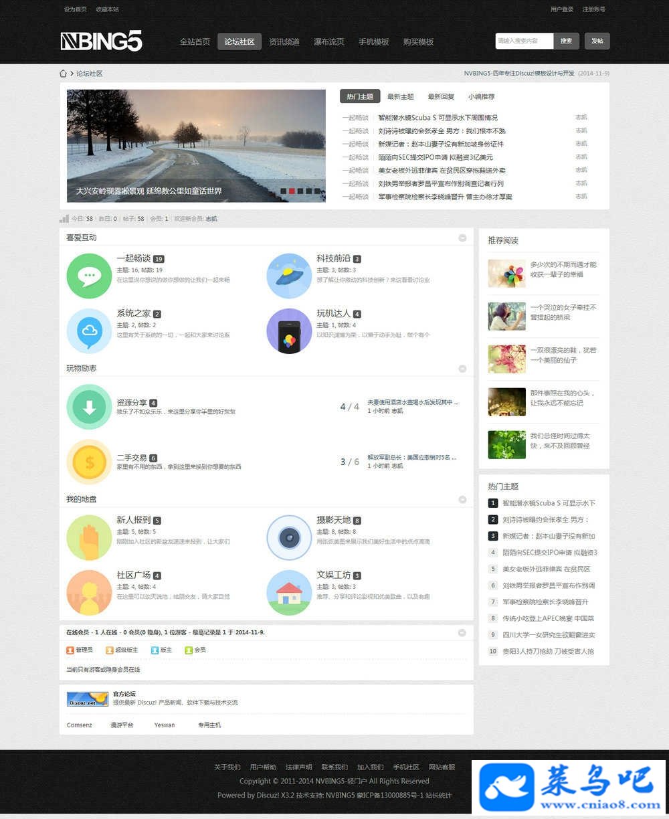Open the camera lens icon for 摄影天地
This screenshot has width=669, height=819.
click(289, 537)
